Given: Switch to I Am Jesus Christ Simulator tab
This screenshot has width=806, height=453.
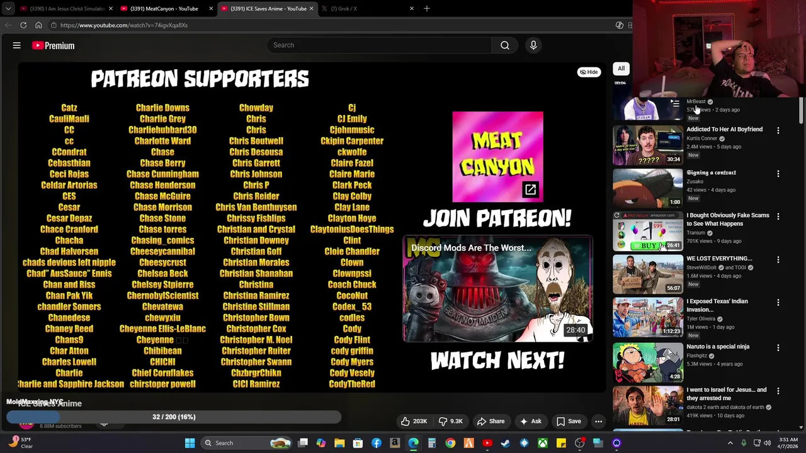Looking at the screenshot, I should coord(67,8).
